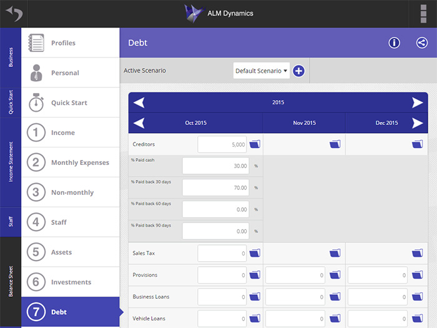This screenshot has width=437, height=328.
Task: Click the Provisions field for Nov 2015
Action: (295, 275)
